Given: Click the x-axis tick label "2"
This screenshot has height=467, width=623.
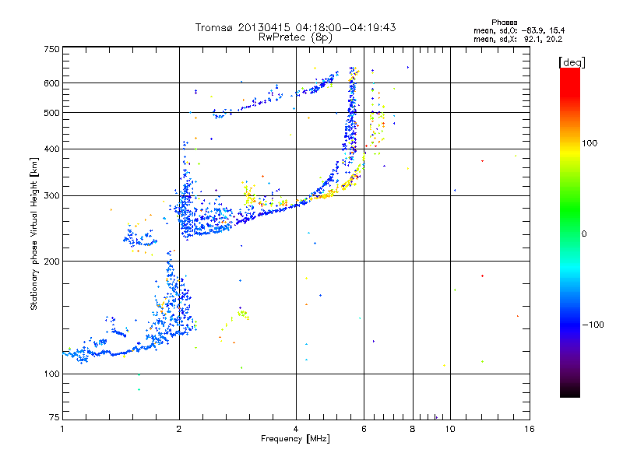Looking at the screenshot, I should click(179, 429).
